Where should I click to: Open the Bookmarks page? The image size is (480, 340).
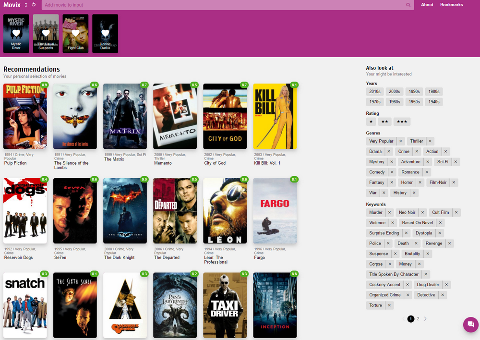451,5
